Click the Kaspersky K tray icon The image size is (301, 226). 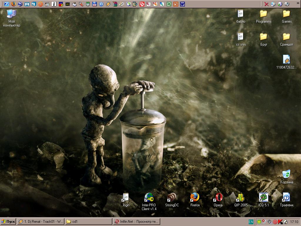click(x=280, y=222)
